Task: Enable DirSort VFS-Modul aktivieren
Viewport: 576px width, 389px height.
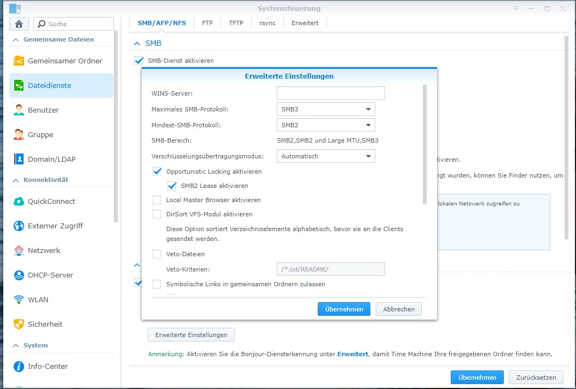Action: point(157,214)
